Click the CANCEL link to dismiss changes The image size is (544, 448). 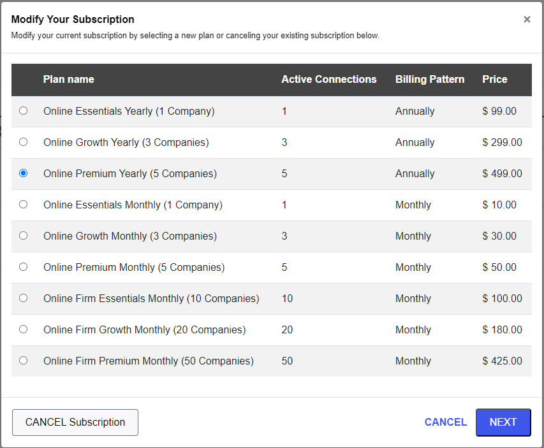[x=445, y=422]
